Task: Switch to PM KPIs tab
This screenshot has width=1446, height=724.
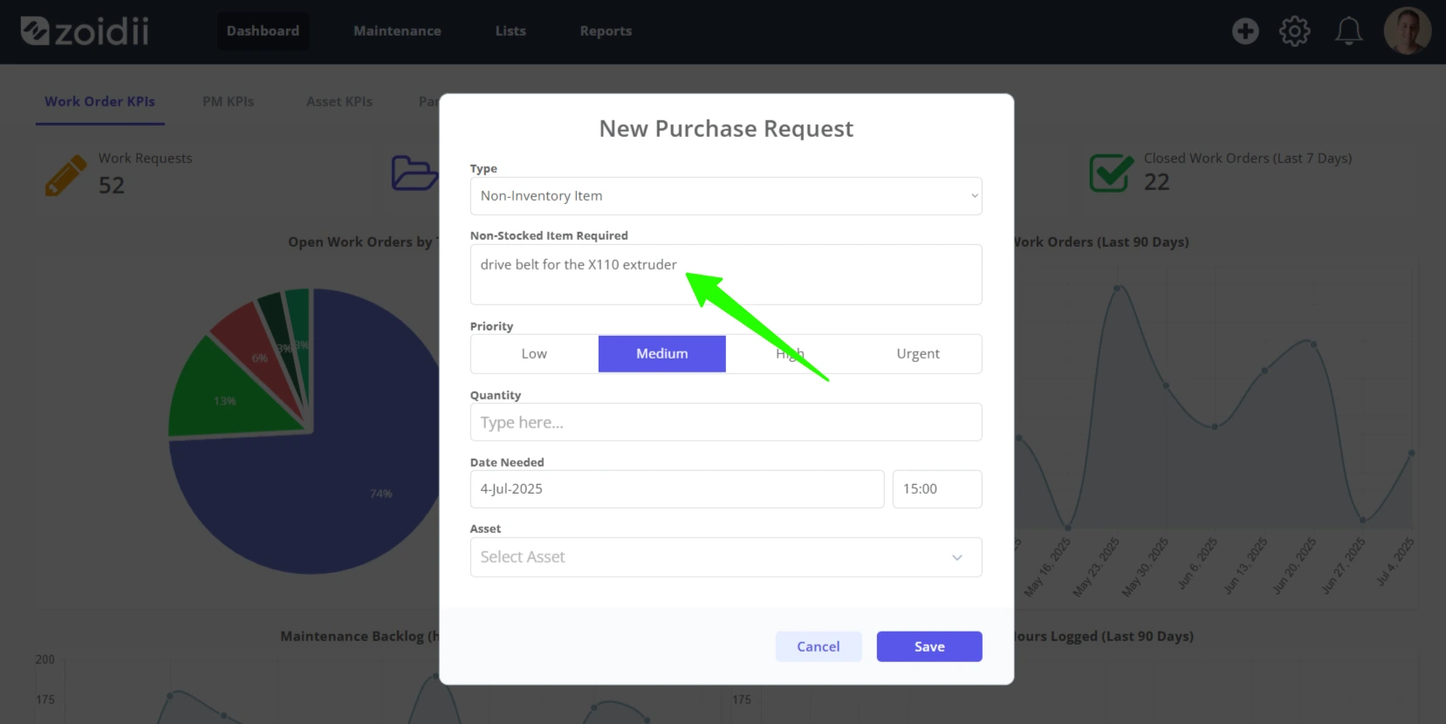Action: point(229,101)
